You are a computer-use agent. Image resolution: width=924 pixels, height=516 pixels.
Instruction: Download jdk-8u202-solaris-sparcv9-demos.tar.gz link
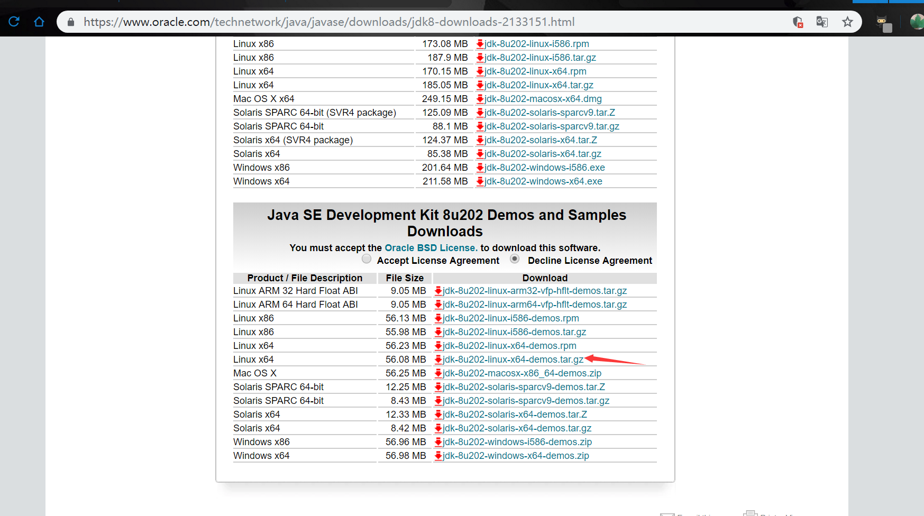[x=526, y=401]
